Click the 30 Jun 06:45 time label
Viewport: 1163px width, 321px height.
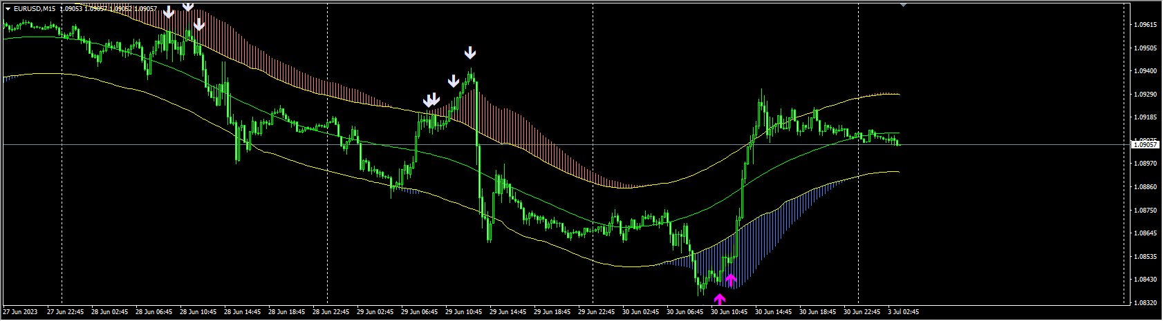click(685, 312)
